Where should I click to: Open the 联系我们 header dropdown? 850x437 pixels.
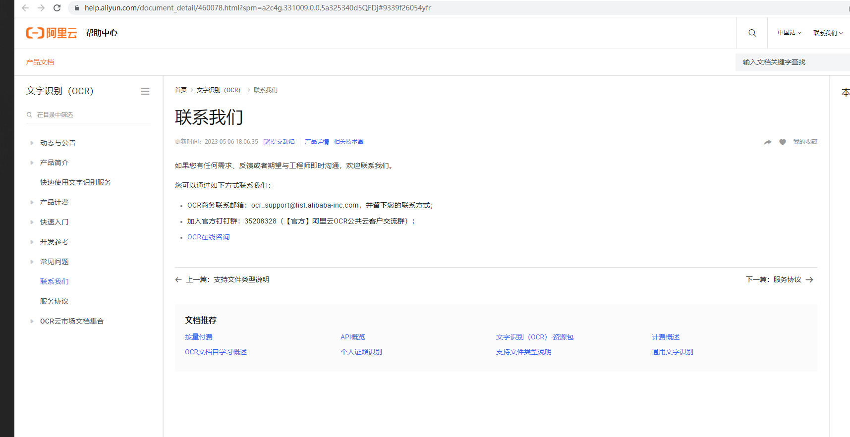click(x=828, y=33)
